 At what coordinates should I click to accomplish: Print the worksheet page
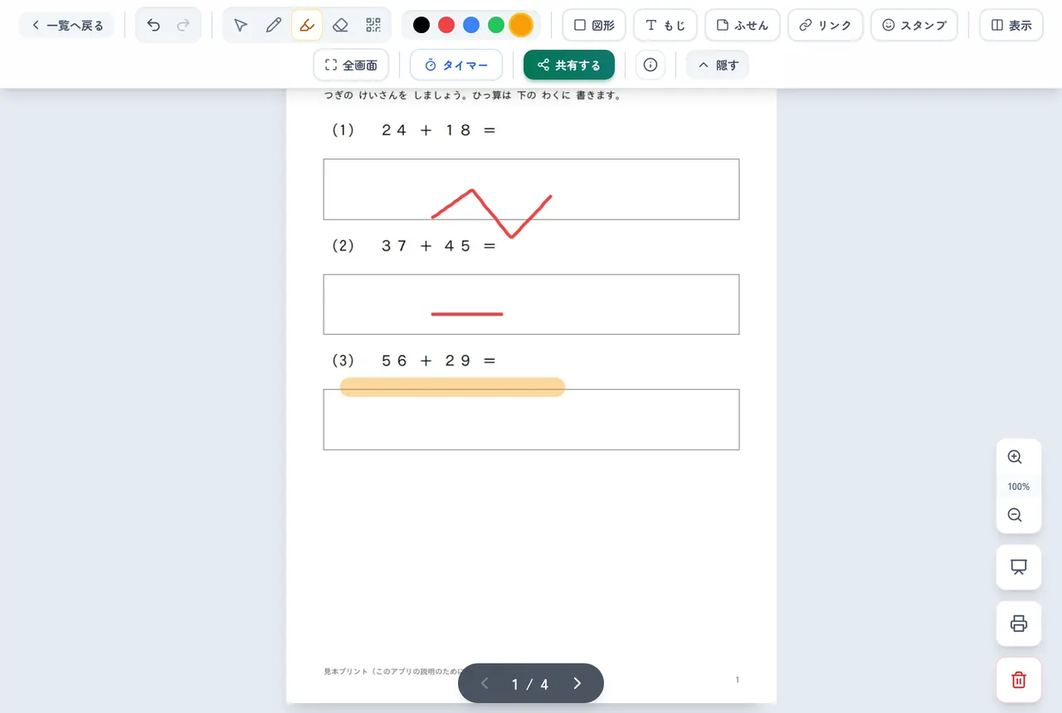[1019, 623]
